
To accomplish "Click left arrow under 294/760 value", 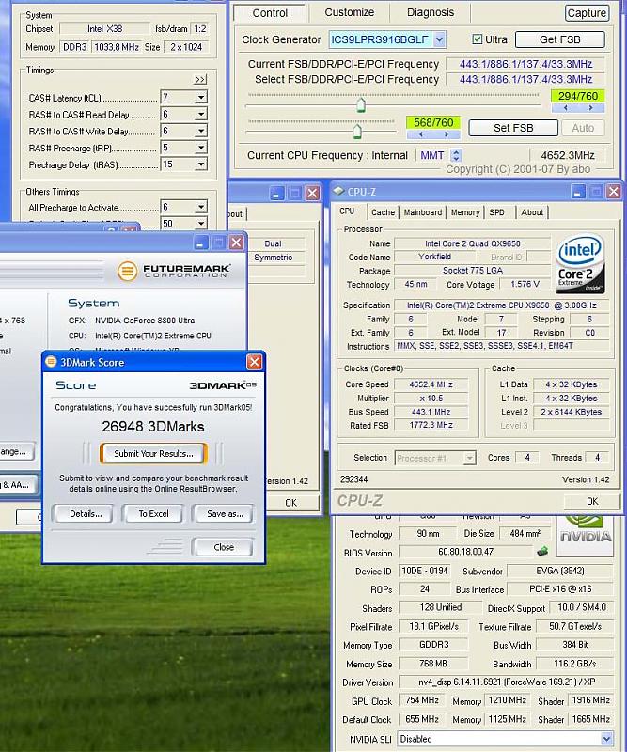I will coord(565,108).
